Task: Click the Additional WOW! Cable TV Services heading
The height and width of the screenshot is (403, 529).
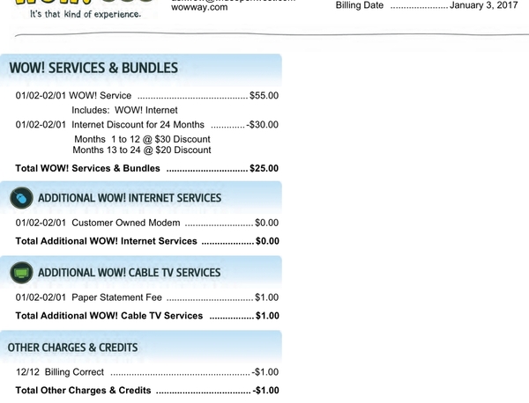Action: point(129,273)
